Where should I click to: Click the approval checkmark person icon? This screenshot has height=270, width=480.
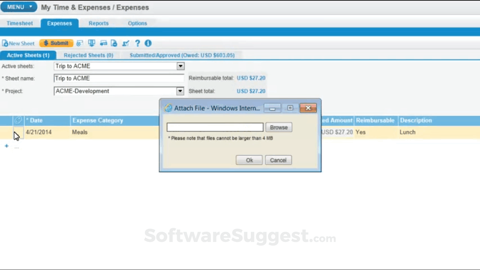point(125,43)
